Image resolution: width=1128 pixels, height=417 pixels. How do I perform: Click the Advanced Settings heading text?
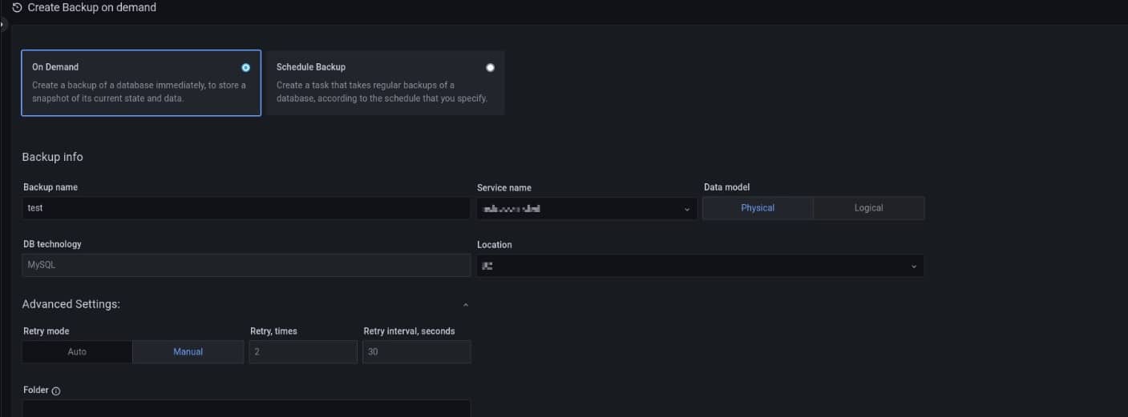71,304
